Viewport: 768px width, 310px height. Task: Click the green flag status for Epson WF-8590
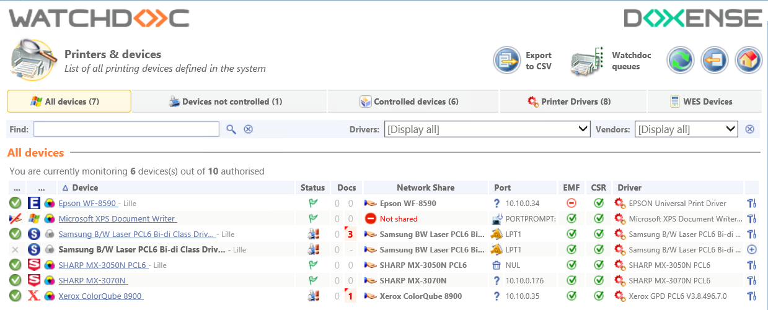point(313,203)
